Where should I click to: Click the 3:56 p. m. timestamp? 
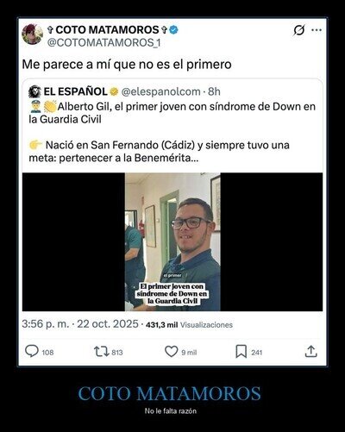tap(46, 324)
